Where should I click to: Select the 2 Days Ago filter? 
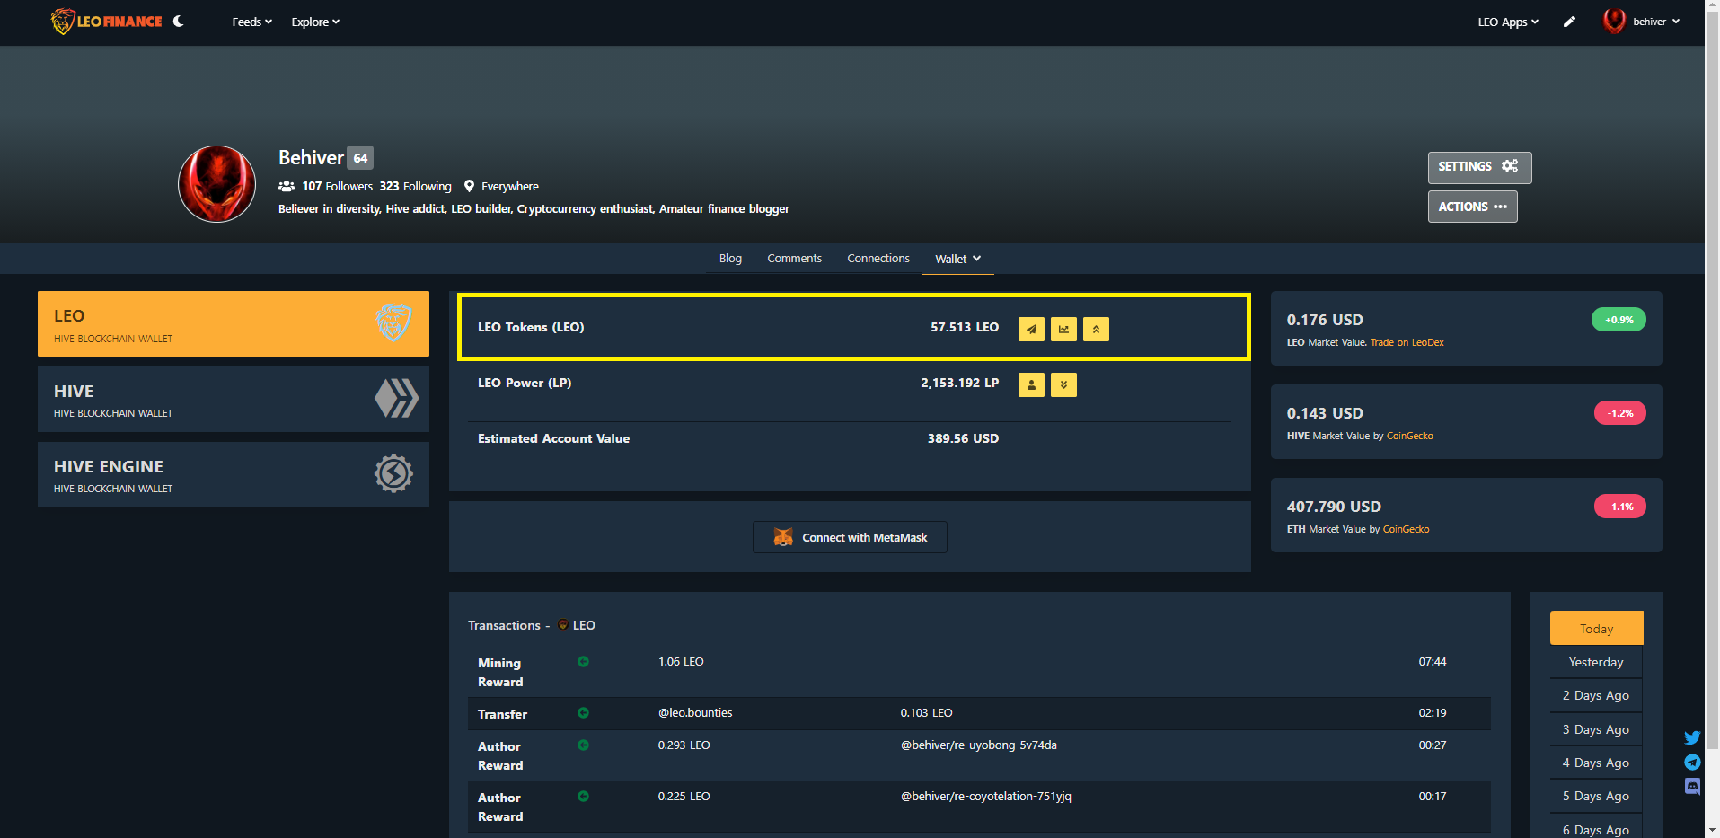[x=1596, y=695]
